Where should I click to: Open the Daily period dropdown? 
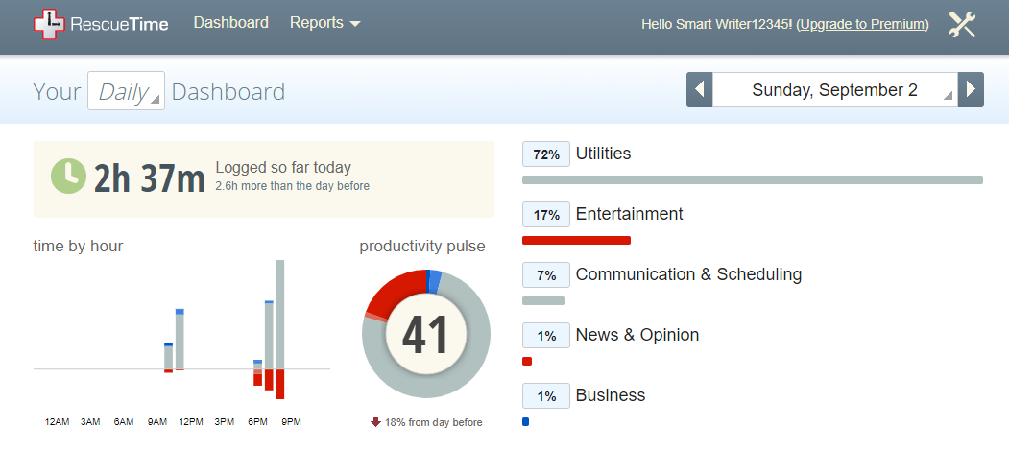pos(126,90)
